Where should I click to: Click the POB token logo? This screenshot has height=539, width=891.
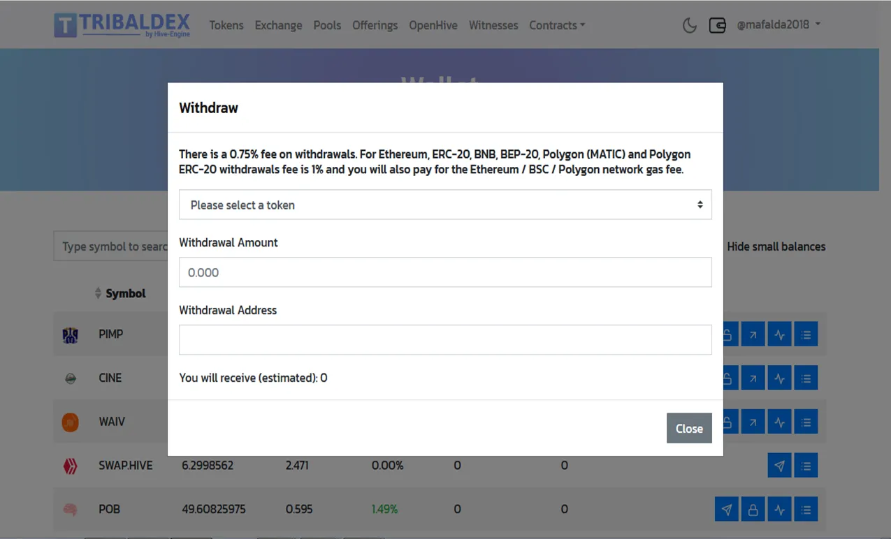click(70, 510)
